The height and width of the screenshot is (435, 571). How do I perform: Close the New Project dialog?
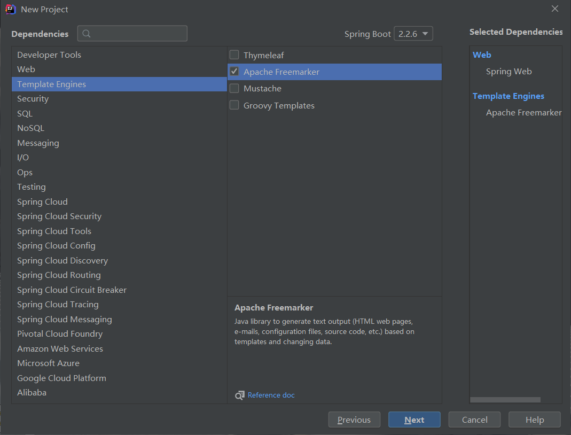(554, 9)
